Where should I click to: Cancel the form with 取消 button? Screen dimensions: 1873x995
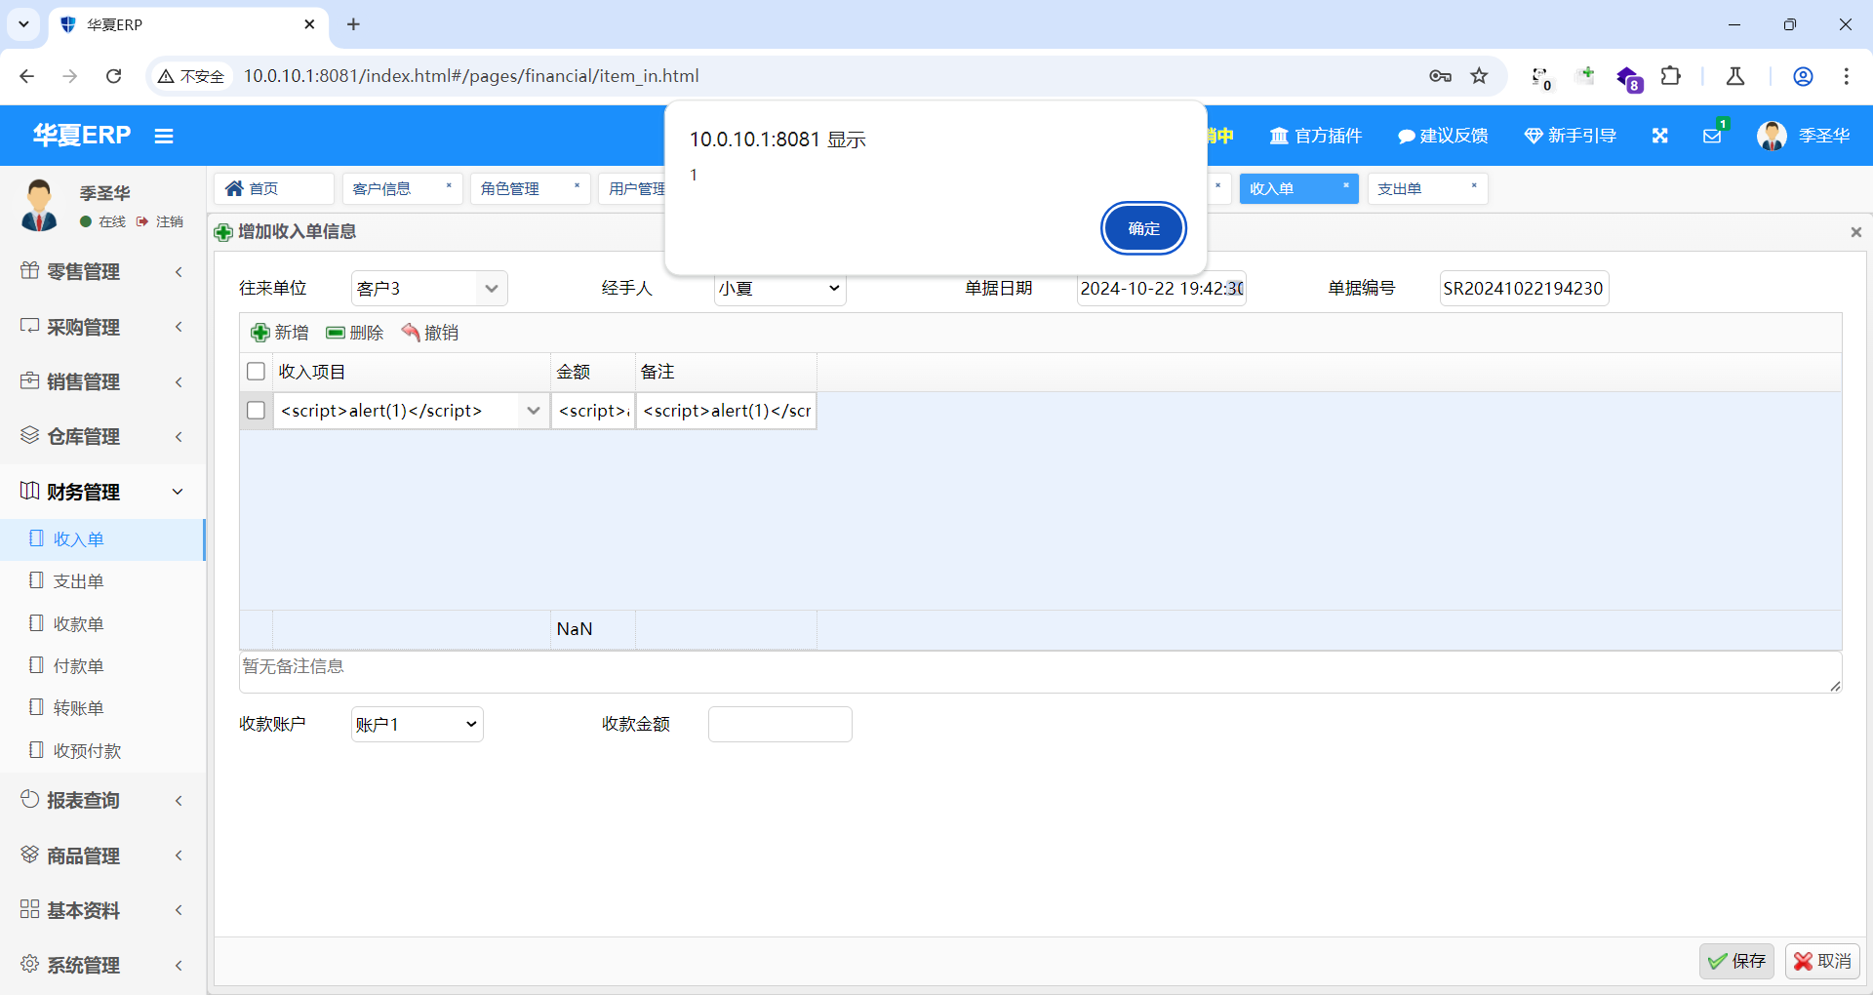click(x=1822, y=962)
